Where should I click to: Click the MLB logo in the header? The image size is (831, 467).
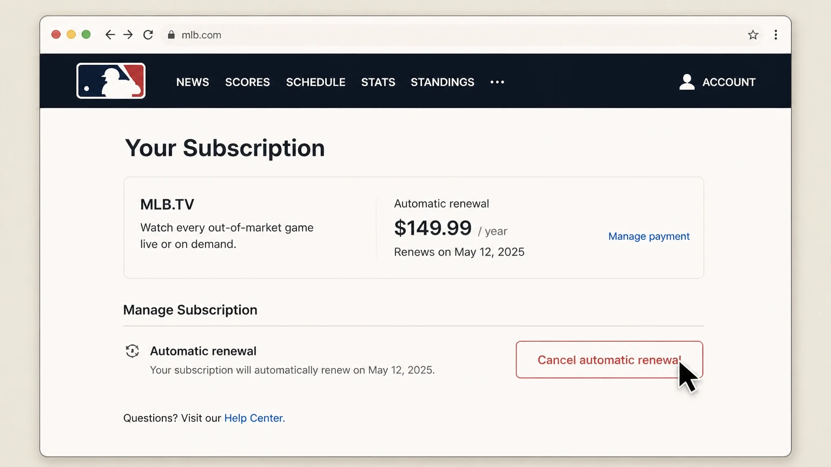coord(111,81)
